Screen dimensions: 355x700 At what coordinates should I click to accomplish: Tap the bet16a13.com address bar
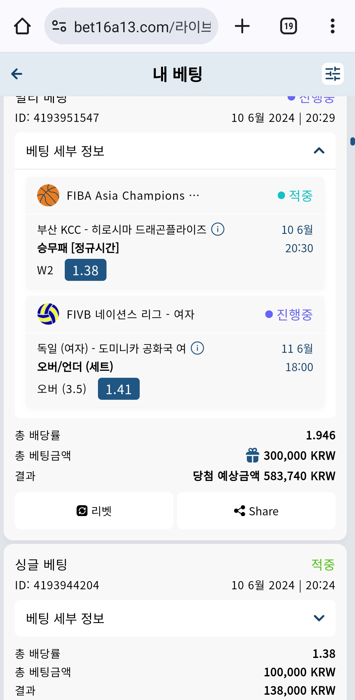tap(141, 26)
